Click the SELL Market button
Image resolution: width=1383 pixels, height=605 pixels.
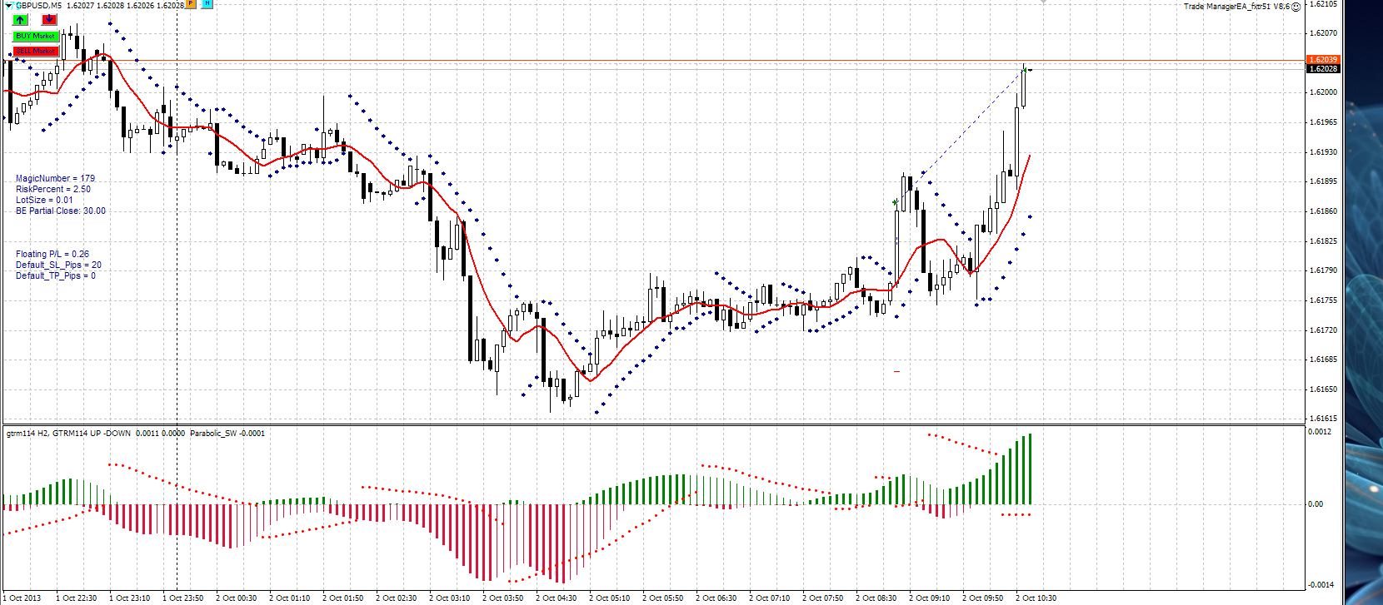click(x=35, y=51)
